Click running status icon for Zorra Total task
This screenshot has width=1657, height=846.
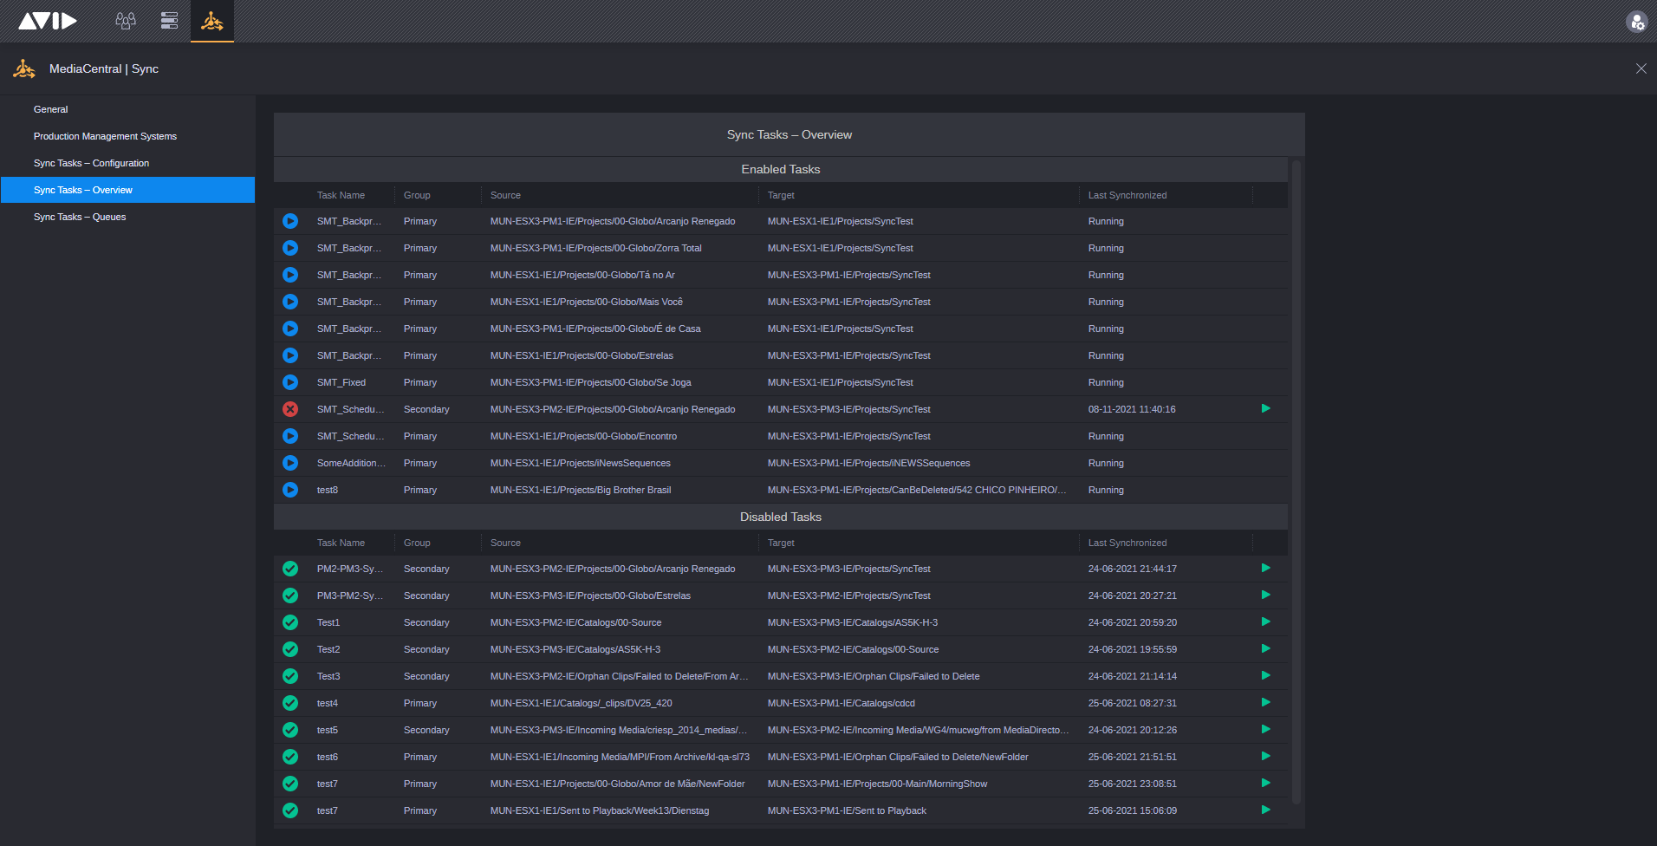[x=290, y=248]
